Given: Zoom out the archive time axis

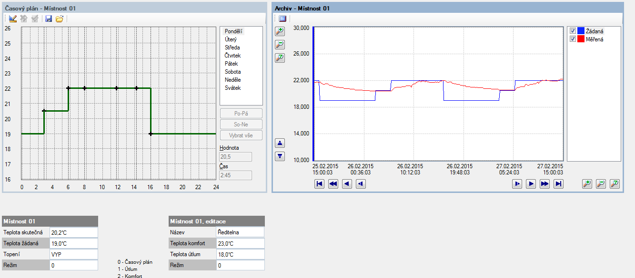Looking at the screenshot, I should 601,184.
